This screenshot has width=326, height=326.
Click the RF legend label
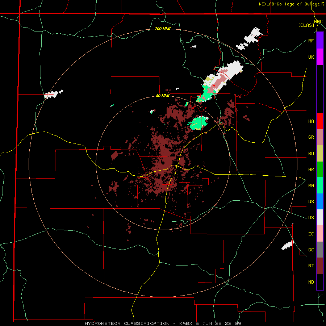tap(311, 41)
